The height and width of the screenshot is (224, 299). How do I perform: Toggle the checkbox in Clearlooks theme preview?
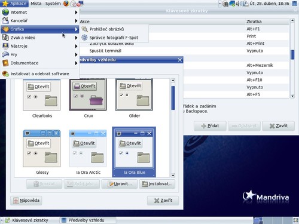[x=29, y=97]
